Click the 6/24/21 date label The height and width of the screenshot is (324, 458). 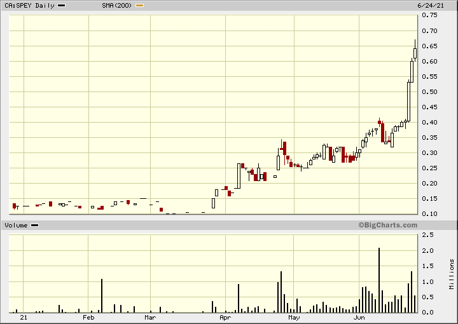[x=431, y=6]
